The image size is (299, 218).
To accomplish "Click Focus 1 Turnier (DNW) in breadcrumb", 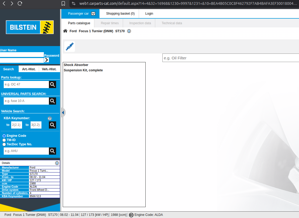I will coord(96,31).
